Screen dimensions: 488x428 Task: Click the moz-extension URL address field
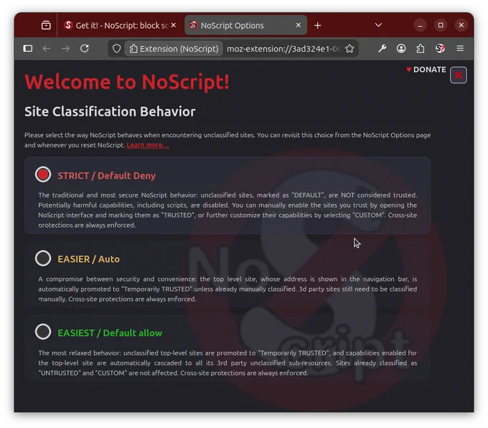284,49
